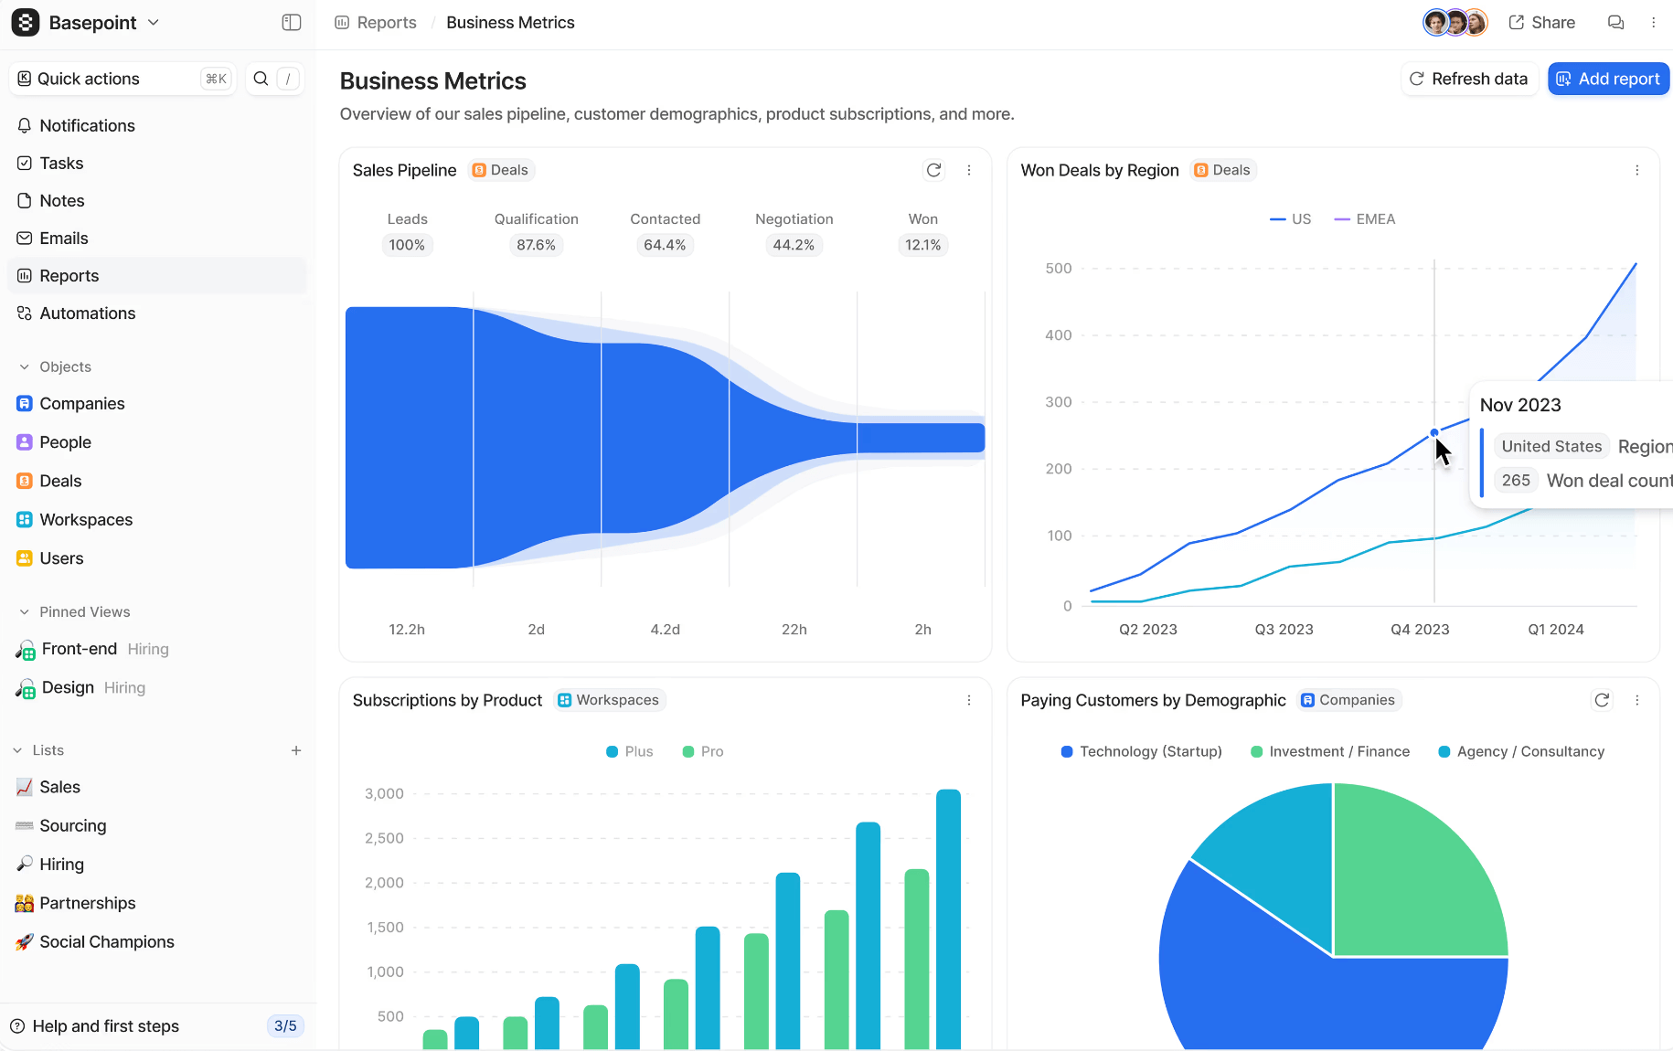The image size is (1673, 1051).
Task: Click the tallest Plus bar
Action: pyautogui.click(x=949, y=919)
